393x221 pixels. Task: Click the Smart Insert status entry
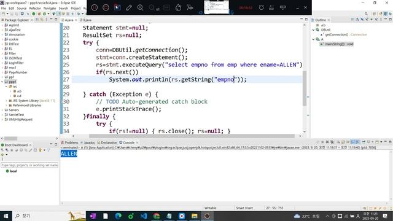244,208
